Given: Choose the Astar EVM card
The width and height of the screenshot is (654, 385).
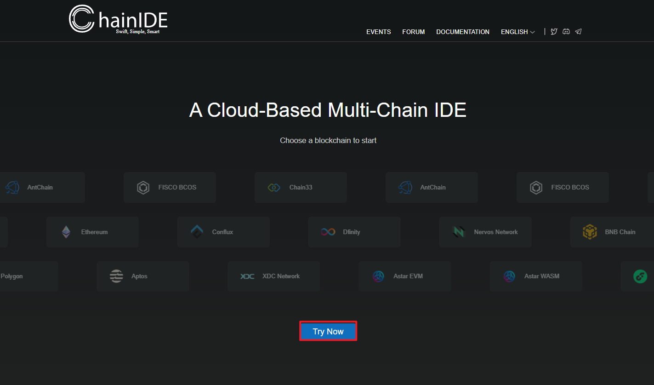Looking at the screenshot, I should 404,276.
